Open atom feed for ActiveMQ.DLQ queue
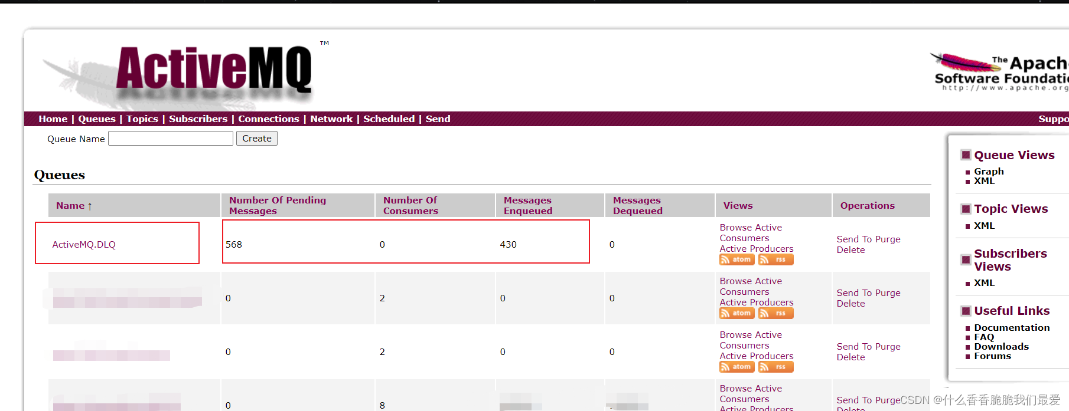 tap(736, 259)
